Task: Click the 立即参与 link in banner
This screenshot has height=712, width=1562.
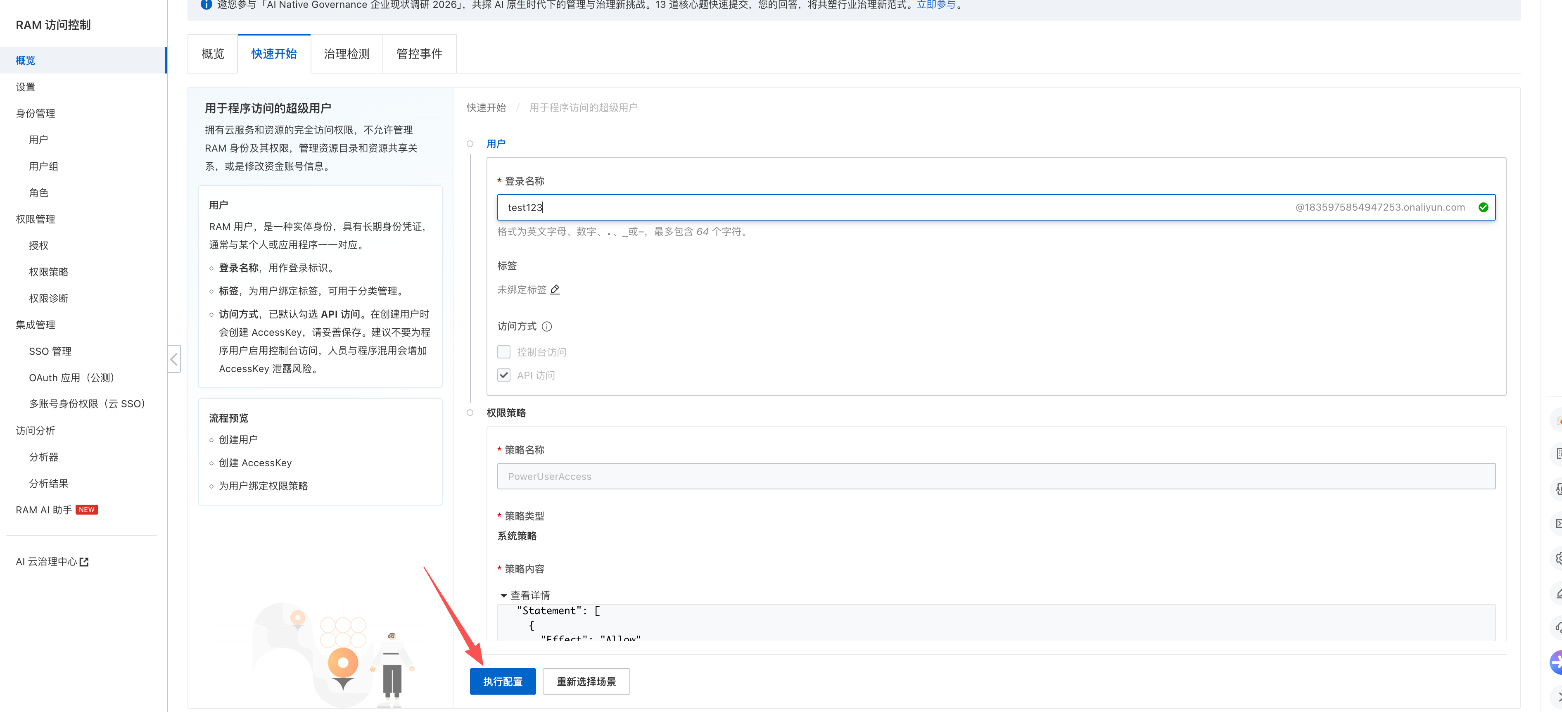Action: click(x=935, y=5)
